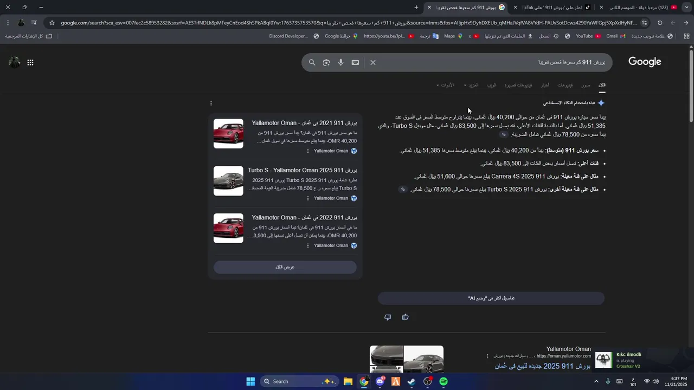Open the Google apps grid icon
Viewport: 694px width, 390px height.
click(x=30, y=62)
